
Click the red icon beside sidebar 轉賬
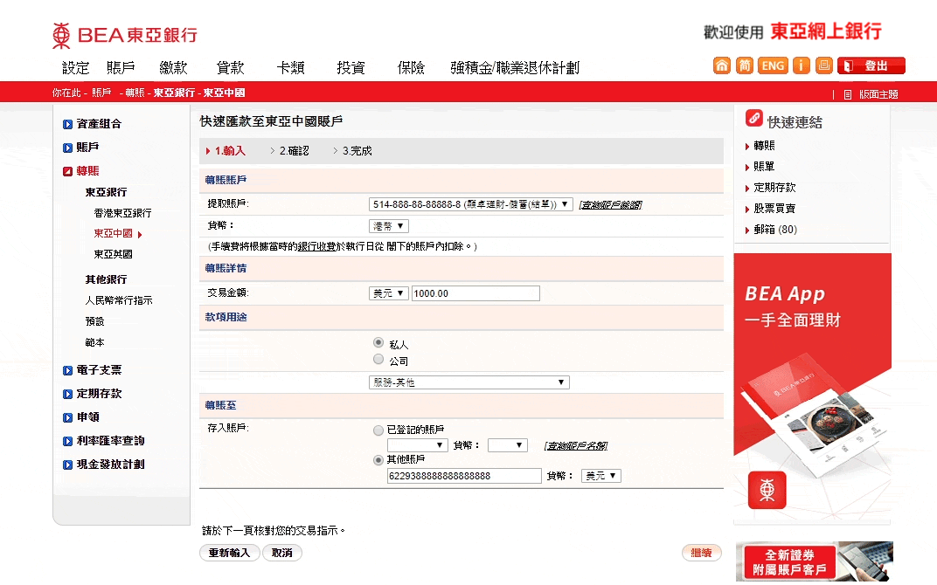[x=67, y=171]
